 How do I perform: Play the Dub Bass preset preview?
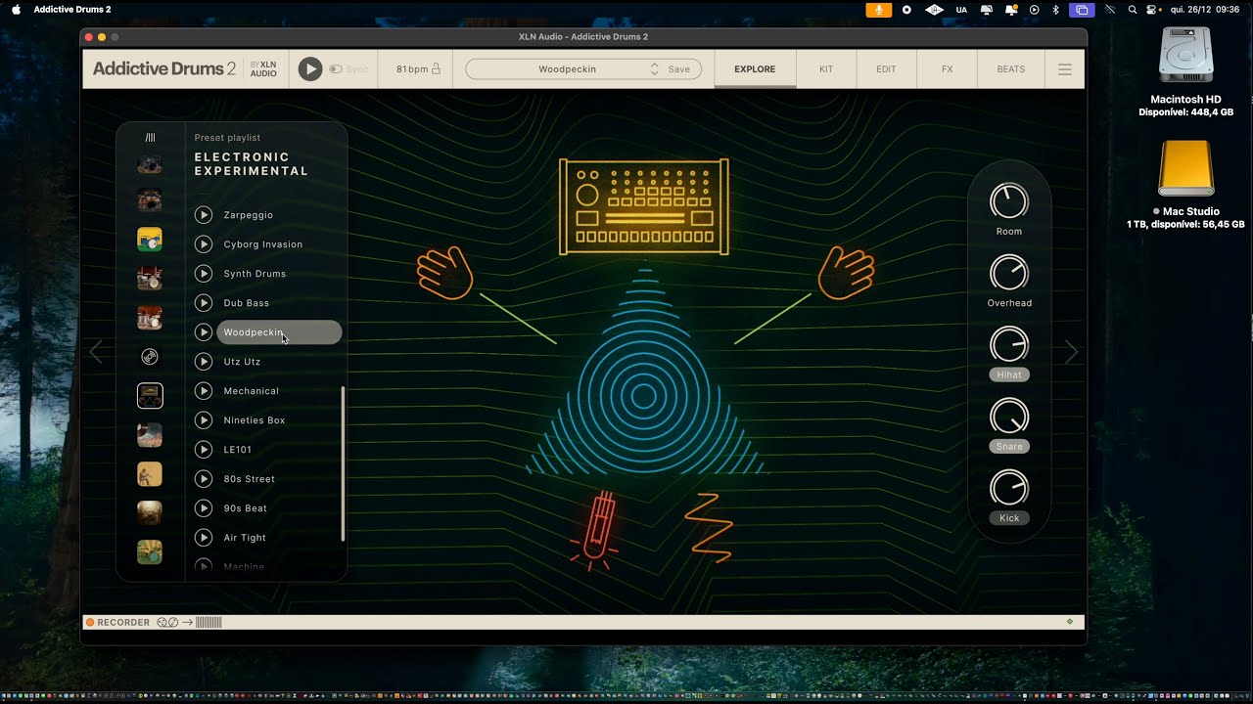tap(204, 303)
